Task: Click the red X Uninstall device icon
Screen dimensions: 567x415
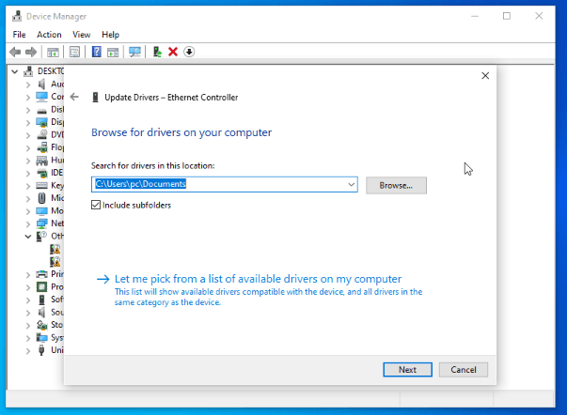Action: [x=173, y=52]
